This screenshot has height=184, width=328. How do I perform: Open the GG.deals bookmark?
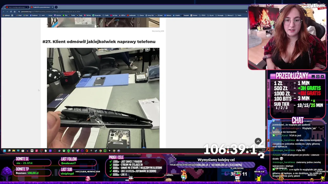pos(159,15)
